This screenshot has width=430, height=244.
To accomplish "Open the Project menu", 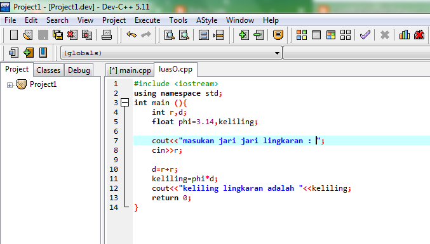I will pos(114,20).
